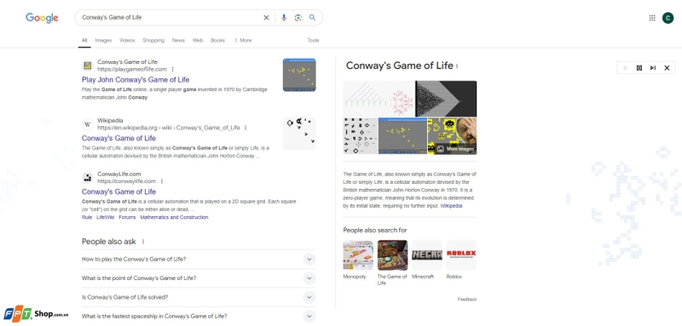682x326 pixels.
Task: Step forward in Game of Life controls
Action: 653,68
